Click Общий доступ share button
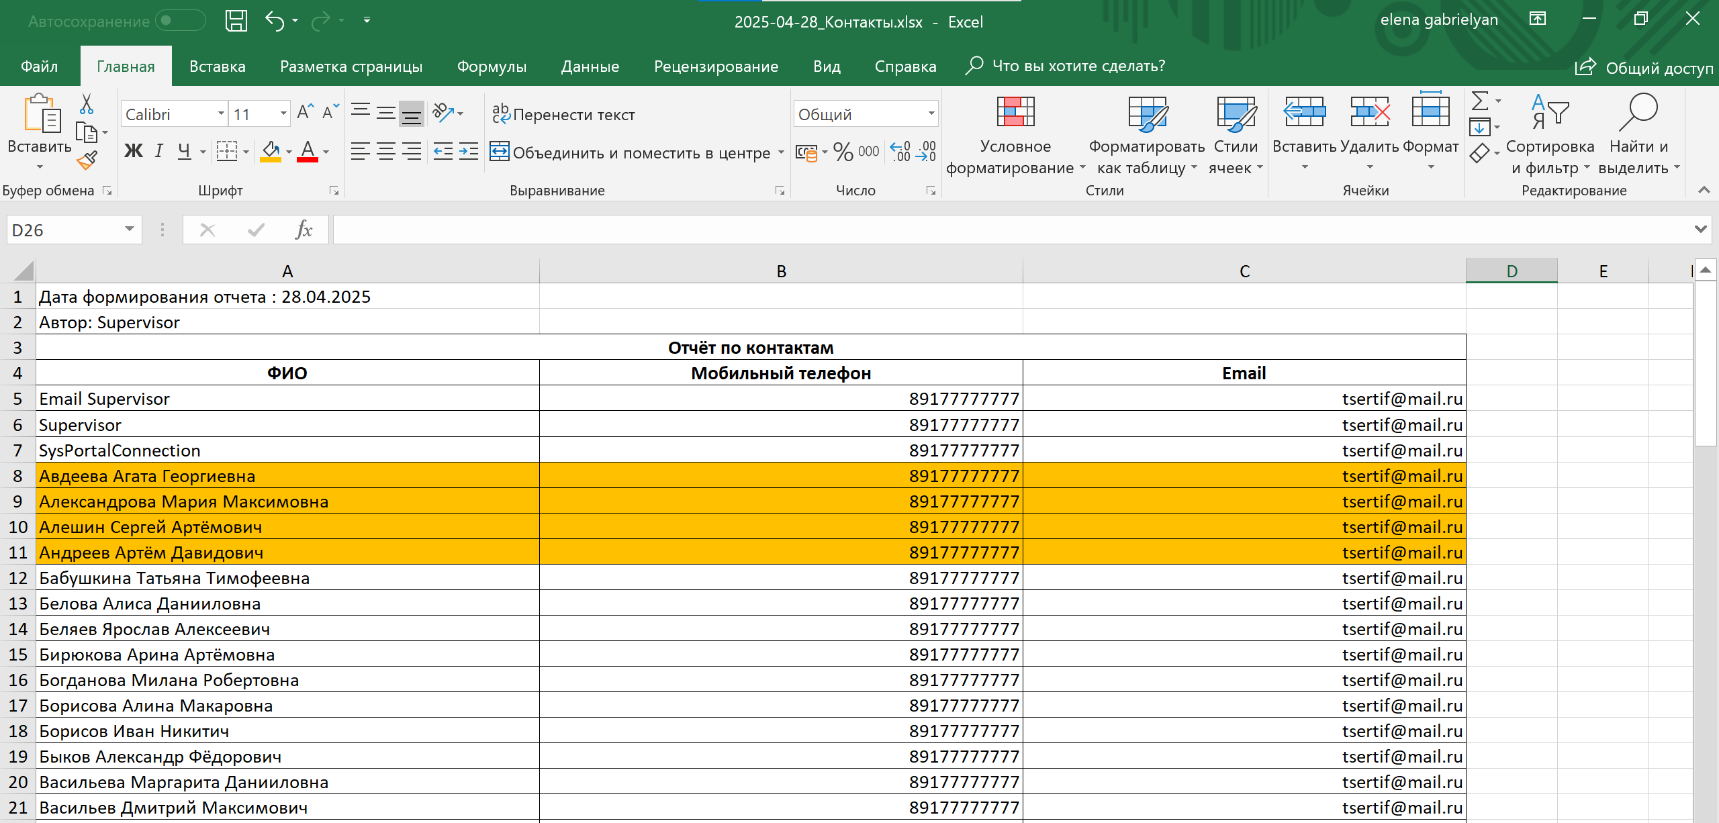 point(1644,68)
